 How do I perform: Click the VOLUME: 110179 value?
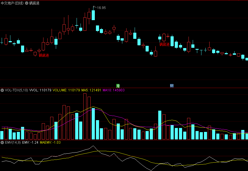66,90
